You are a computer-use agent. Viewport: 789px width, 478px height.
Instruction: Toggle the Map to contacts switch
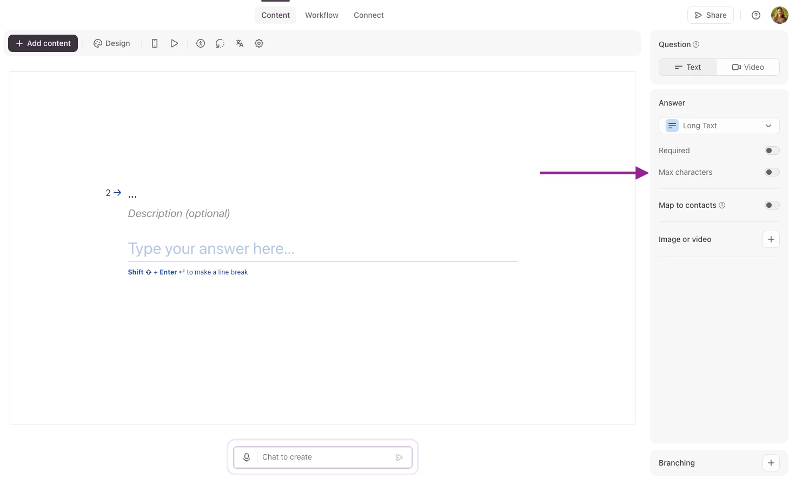(x=772, y=205)
